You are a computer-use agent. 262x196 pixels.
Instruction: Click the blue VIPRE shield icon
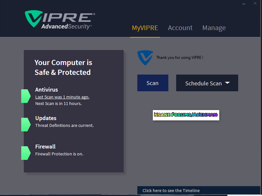coord(145,58)
